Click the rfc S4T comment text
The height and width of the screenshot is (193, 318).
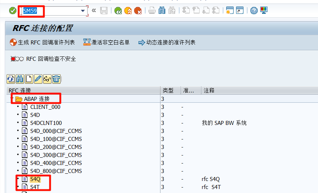tap(211, 187)
